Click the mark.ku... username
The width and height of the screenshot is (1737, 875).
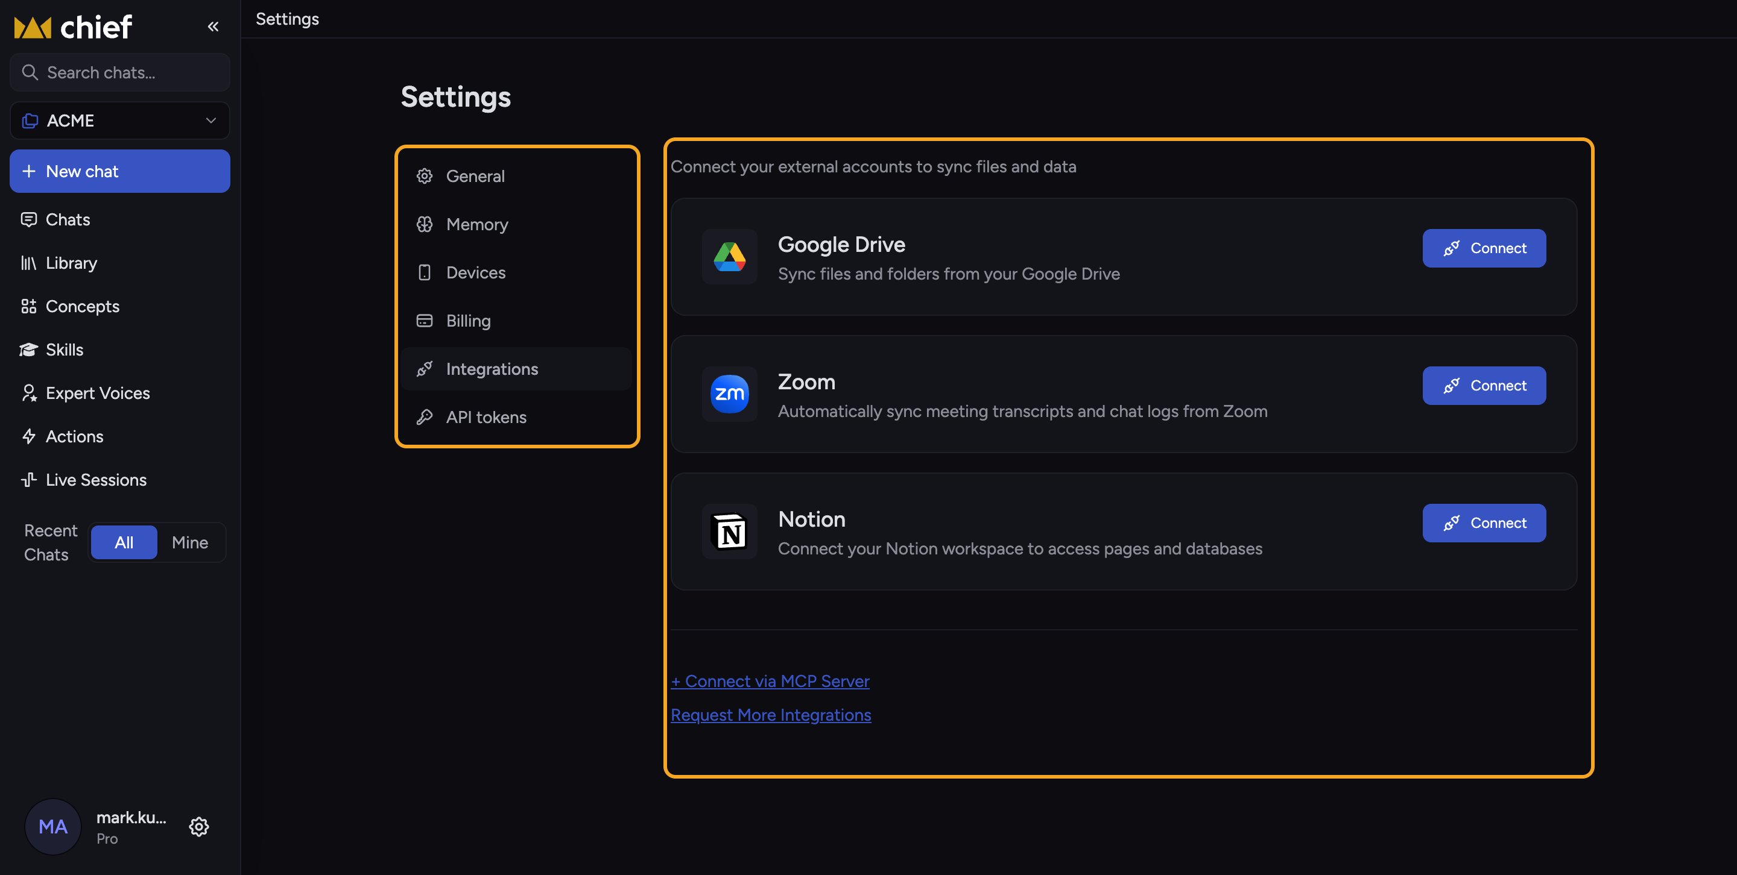[131, 817]
